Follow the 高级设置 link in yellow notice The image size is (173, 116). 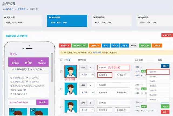click(97, 53)
